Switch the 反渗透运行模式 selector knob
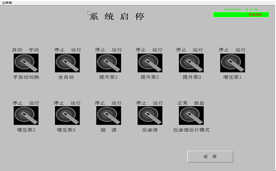Screen dimensions: 276x171 point(191,115)
